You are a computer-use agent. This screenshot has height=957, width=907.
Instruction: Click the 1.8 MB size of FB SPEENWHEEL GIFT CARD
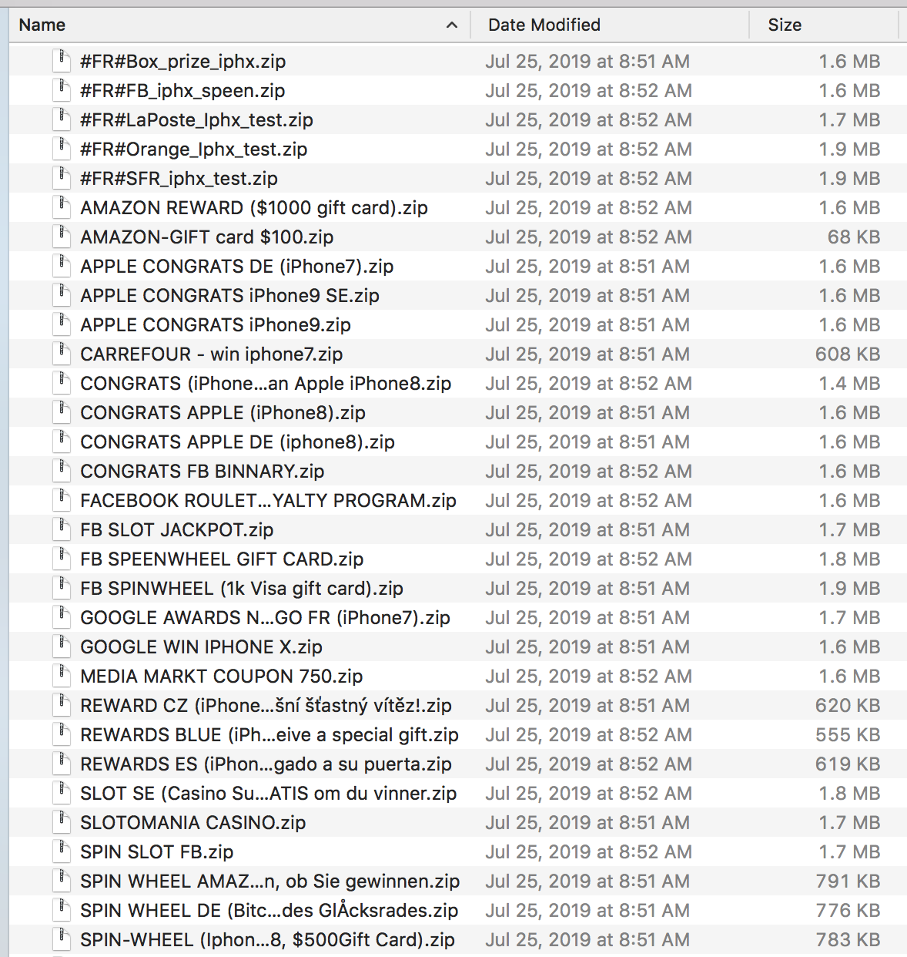tap(849, 559)
